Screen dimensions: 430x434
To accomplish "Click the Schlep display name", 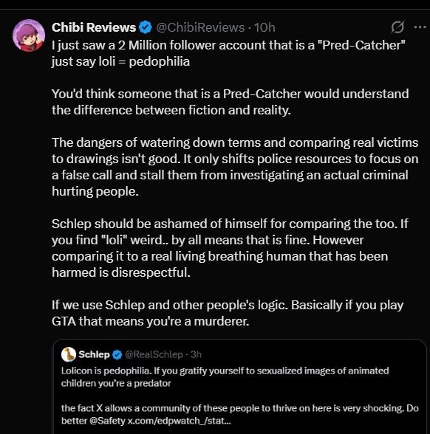I will coord(95,354).
